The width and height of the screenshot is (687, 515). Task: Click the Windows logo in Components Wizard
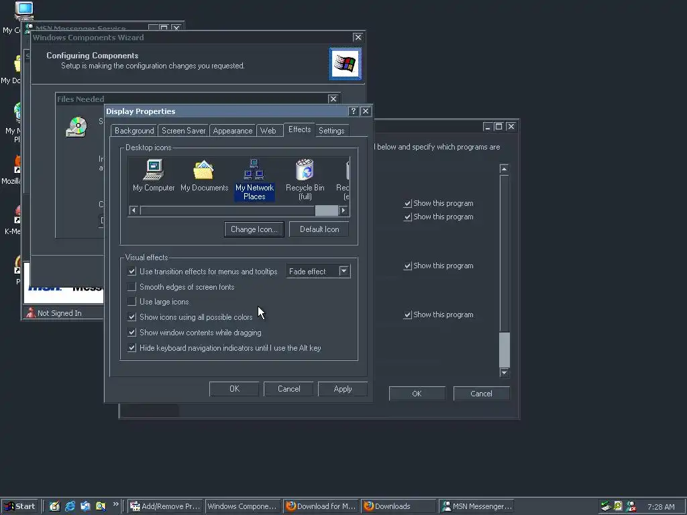click(346, 64)
